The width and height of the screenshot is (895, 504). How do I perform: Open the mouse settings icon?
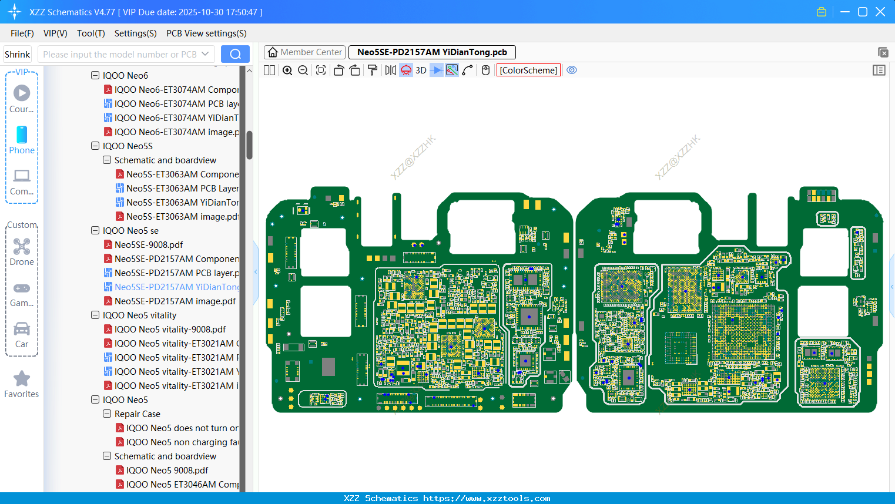485,70
